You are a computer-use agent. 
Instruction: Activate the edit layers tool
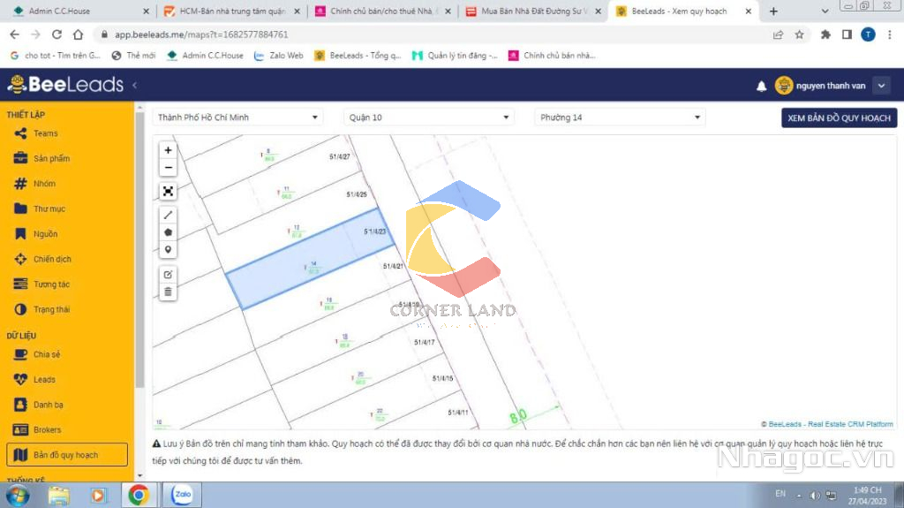(169, 274)
